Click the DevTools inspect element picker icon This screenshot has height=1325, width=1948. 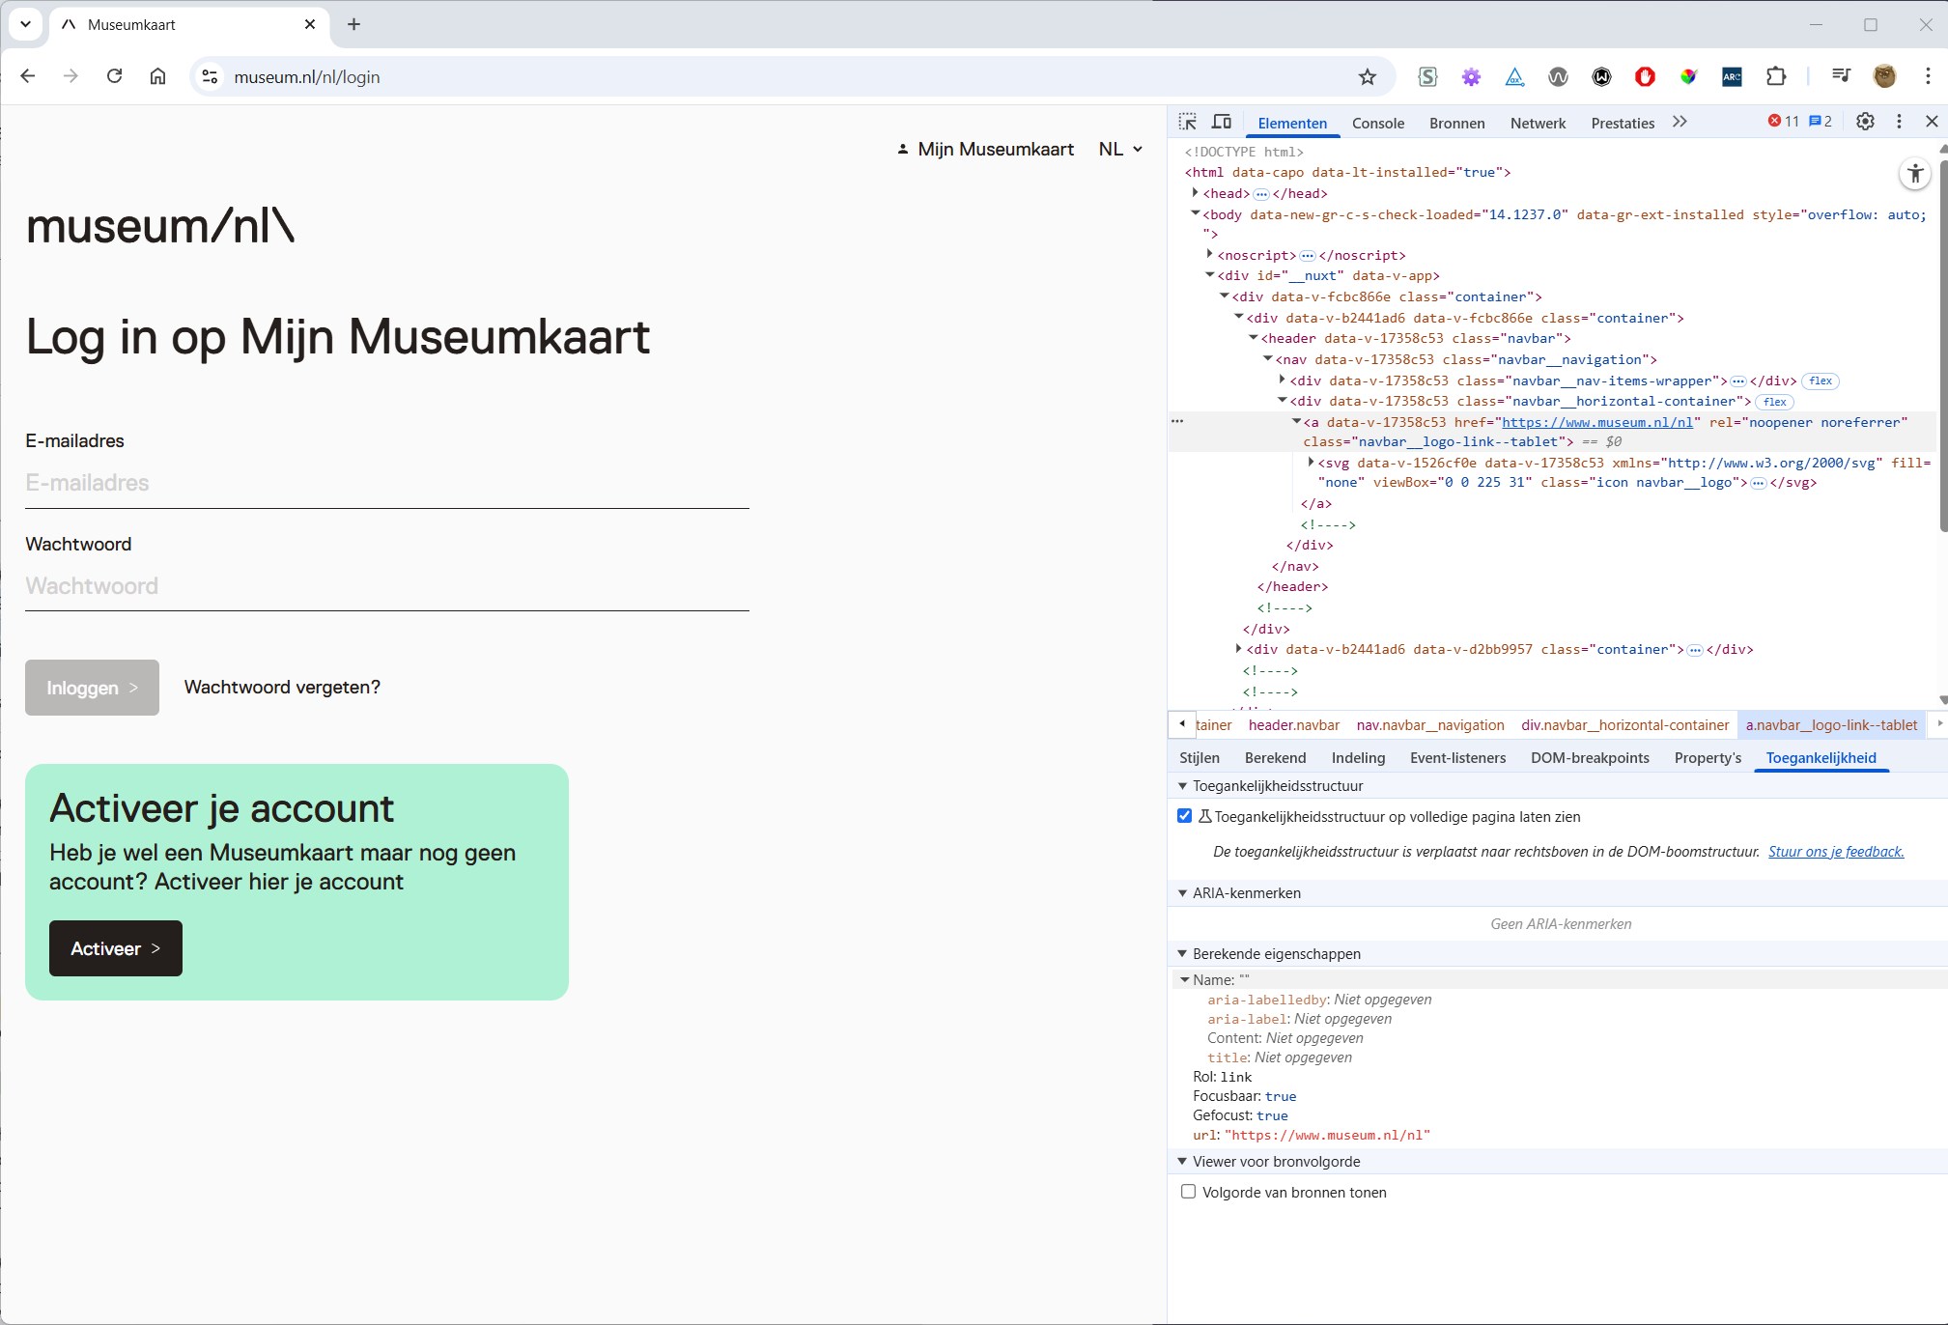pyautogui.click(x=1188, y=122)
